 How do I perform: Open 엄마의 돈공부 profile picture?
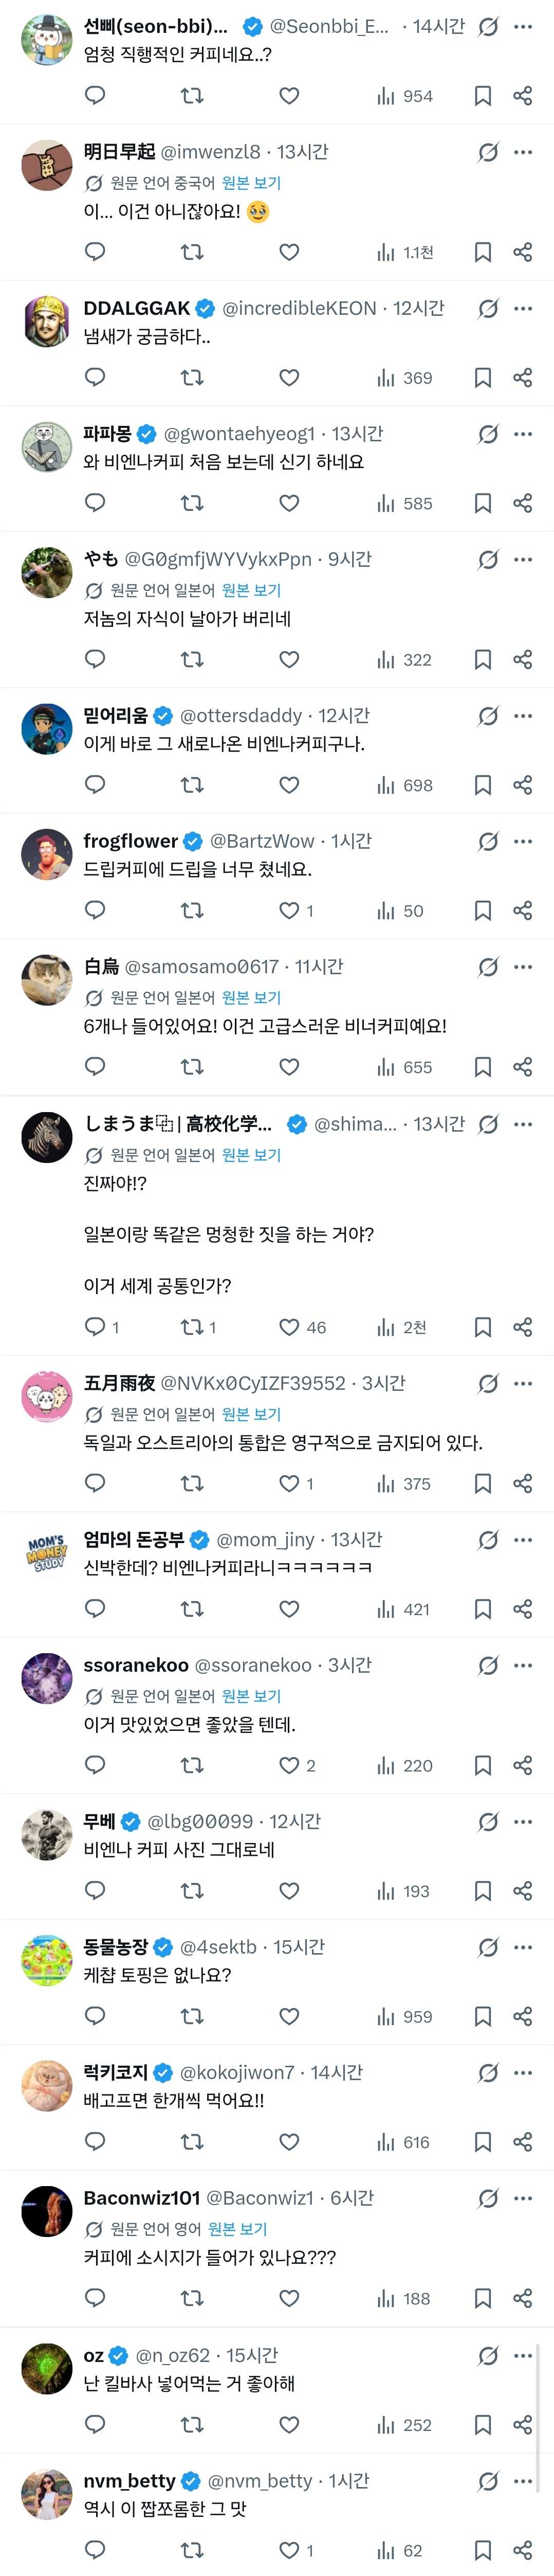click(47, 1553)
